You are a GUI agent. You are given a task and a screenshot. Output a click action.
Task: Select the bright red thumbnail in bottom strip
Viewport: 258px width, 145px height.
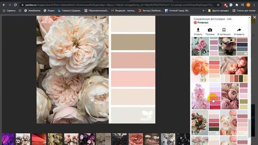(39, 139)
